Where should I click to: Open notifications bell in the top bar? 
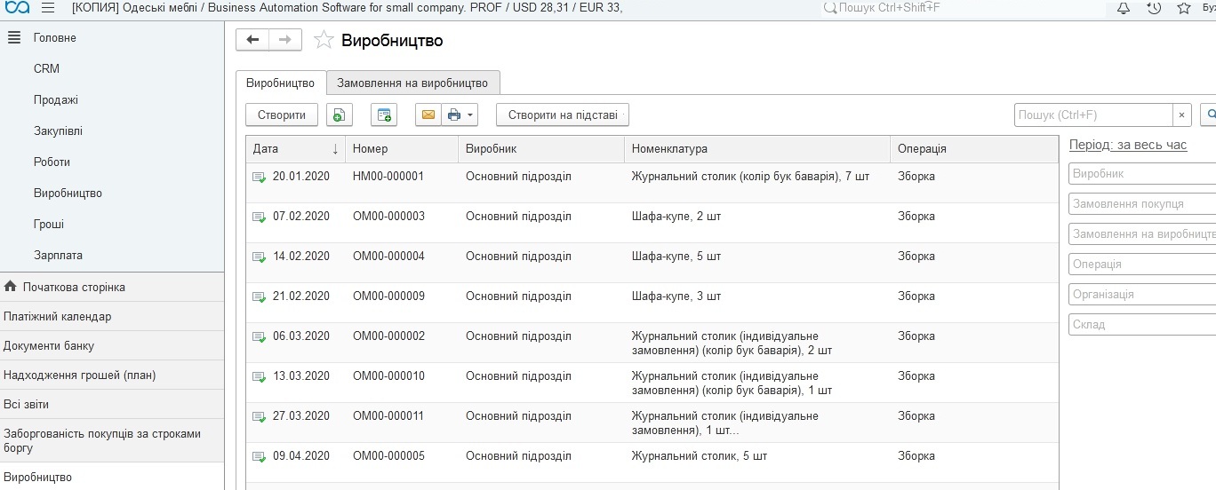pos(1124,8)
